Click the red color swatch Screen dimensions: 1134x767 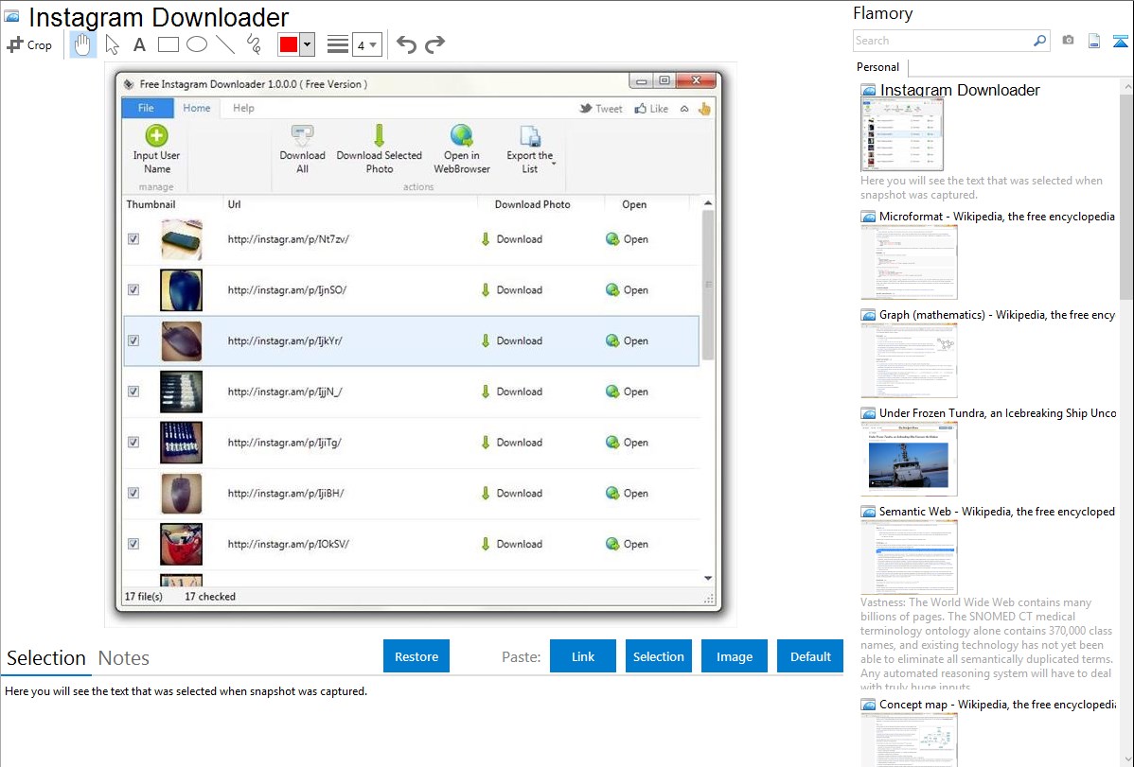(288, 44)
